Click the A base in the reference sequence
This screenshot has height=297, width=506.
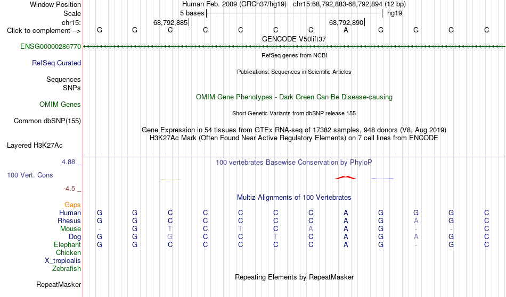346,30
